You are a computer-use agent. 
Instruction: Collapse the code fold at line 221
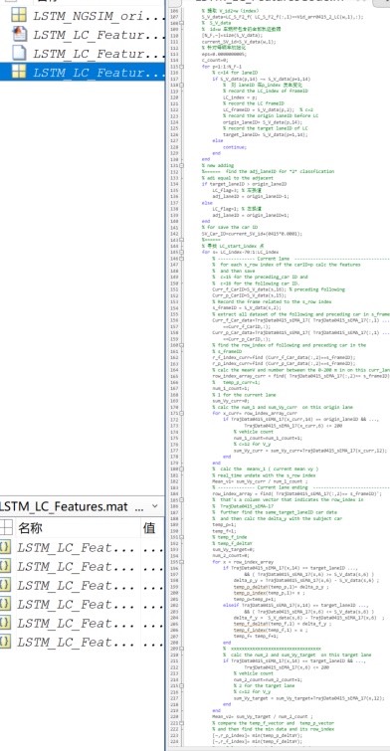[x=181, y=723]
